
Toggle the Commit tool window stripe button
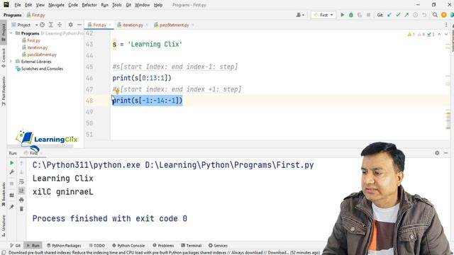[x=4, y=58]
